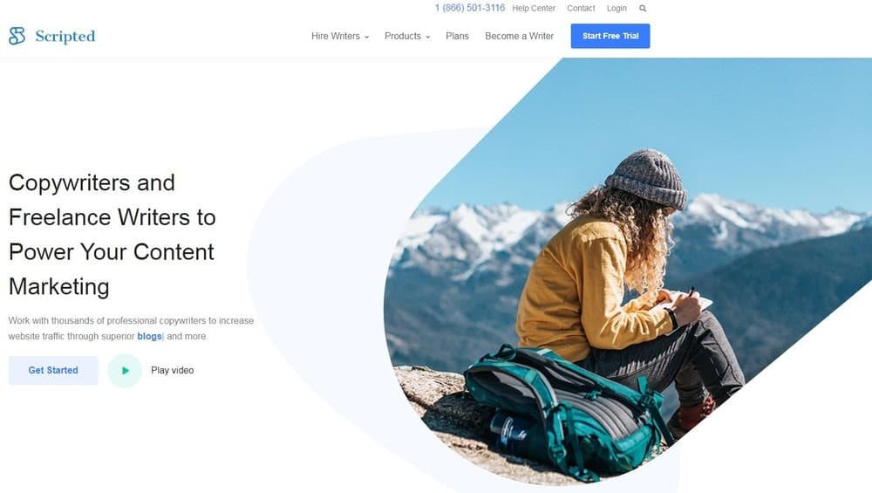The width and height of the screenshot is (872, 493).
Task: Expand the Products dropdown arrow
Action: (427, 37)
